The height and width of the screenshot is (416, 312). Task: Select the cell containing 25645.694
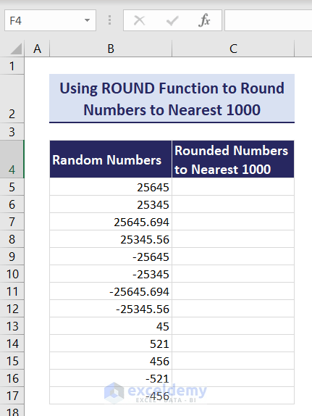111,222
